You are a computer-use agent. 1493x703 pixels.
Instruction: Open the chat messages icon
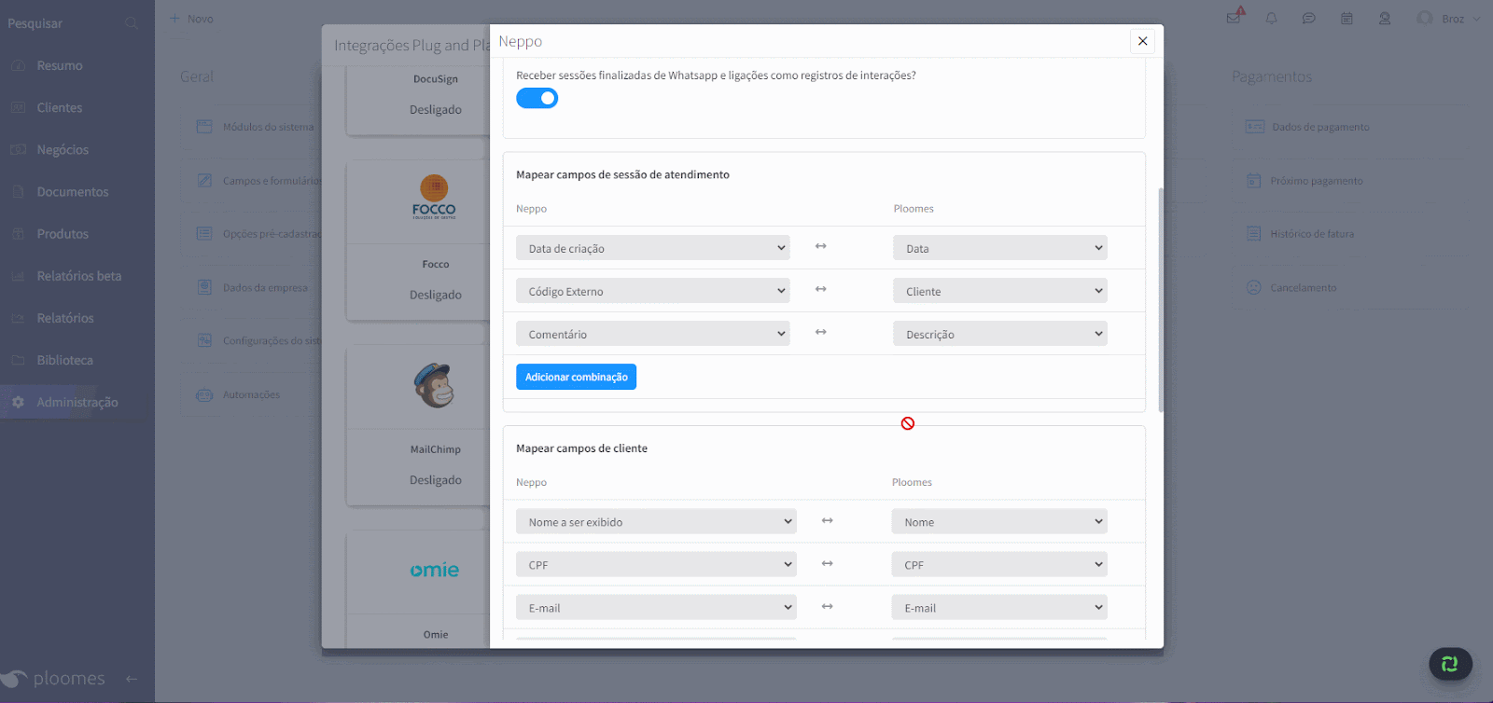coord(1309,19)
